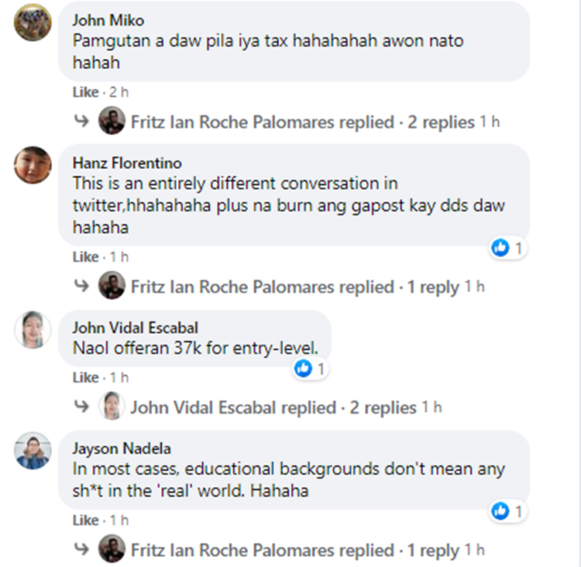This screenshot has width=581, height=567.
Task: Click like reaction icon on Hanz Florentino's comment
Action: coord(500,248)
